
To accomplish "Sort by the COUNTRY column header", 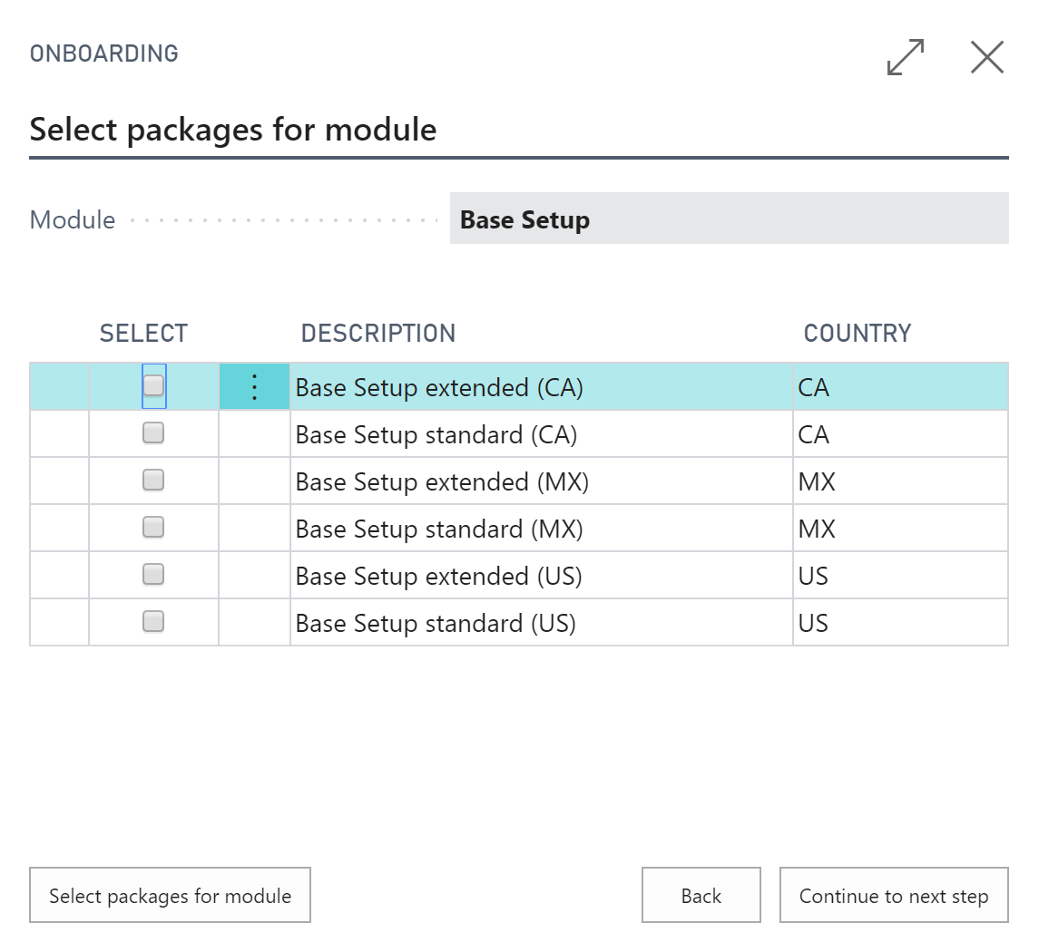I will tap(858, 333).
